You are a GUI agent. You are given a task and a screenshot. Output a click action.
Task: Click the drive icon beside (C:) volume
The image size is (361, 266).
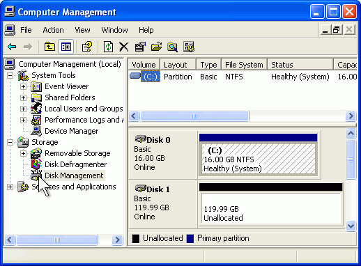click(x=135, y=76)
